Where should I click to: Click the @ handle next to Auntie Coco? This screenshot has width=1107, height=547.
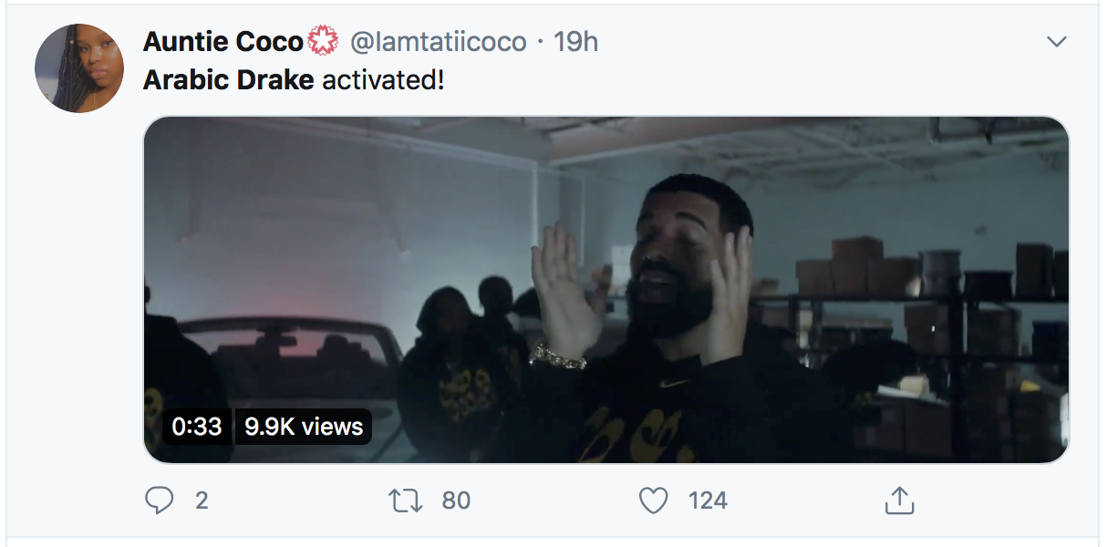pyautogui.click(x=439, y=42)
